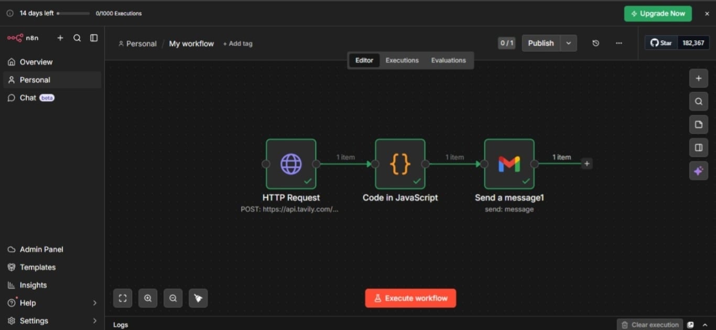Click the 'POST: https://api.tavily.com/...' subtitle
The image size is (716, 330).
pyautogui.click(x=289, y=209)
